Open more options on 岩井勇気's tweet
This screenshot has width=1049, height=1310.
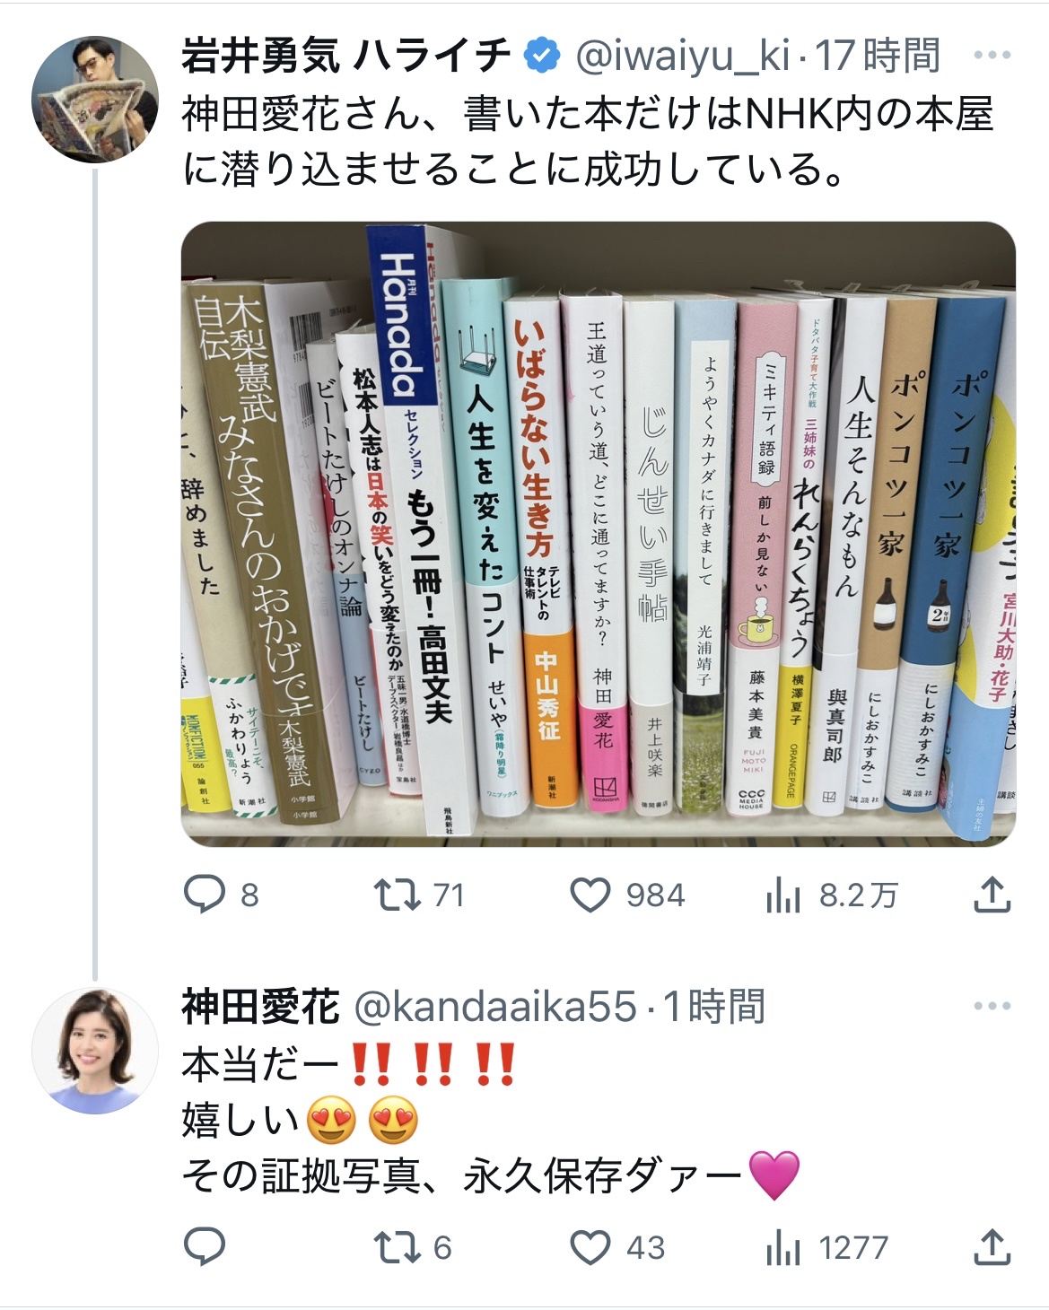click(x=992, y=56)
